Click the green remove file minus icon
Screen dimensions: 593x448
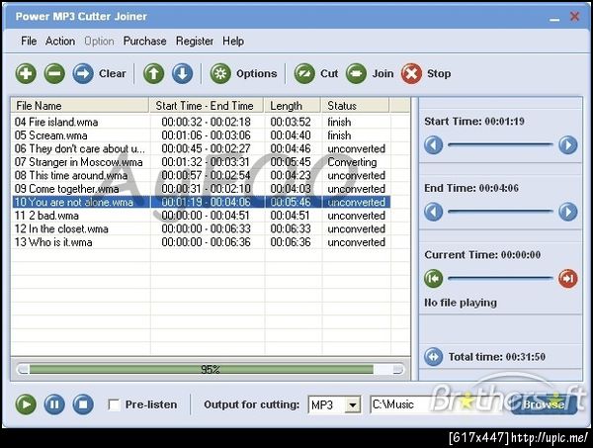(x=54, y=73)
